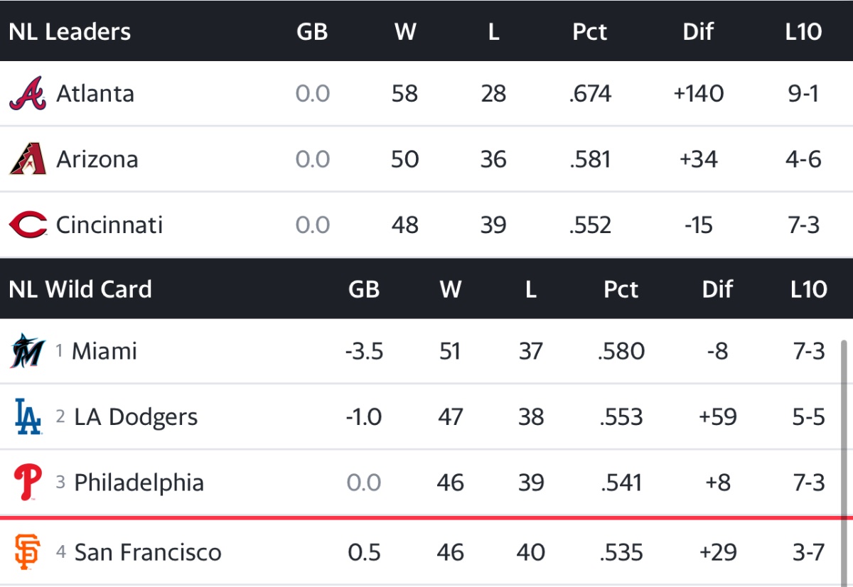The image size is (853, 587).
Task: Open the LA Dodgers team page
Action: pos(136,417)
